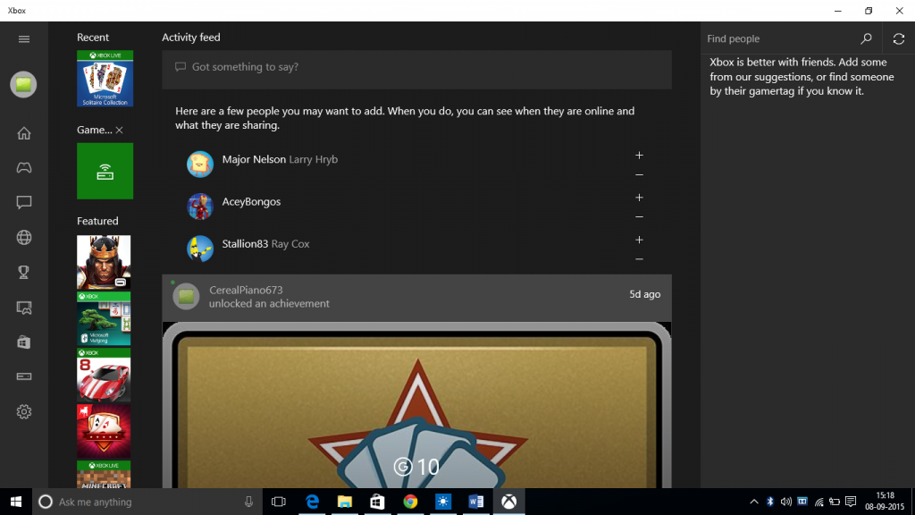
Task: Open Task View on the taskbar
Action: 279,502
